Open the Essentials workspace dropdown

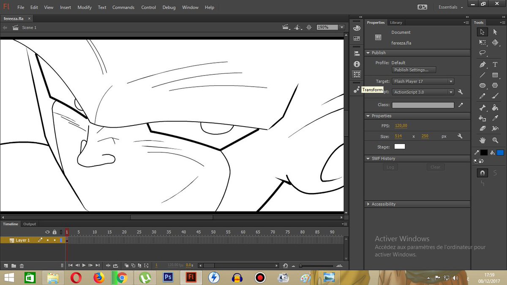(x=450, y=7)
